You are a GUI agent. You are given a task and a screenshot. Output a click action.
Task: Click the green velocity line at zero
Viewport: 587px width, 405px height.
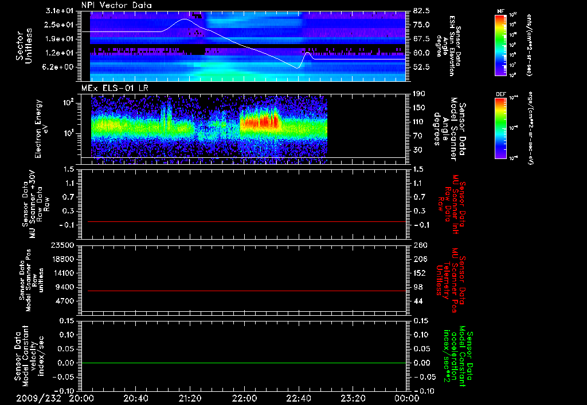pos(244,363)
